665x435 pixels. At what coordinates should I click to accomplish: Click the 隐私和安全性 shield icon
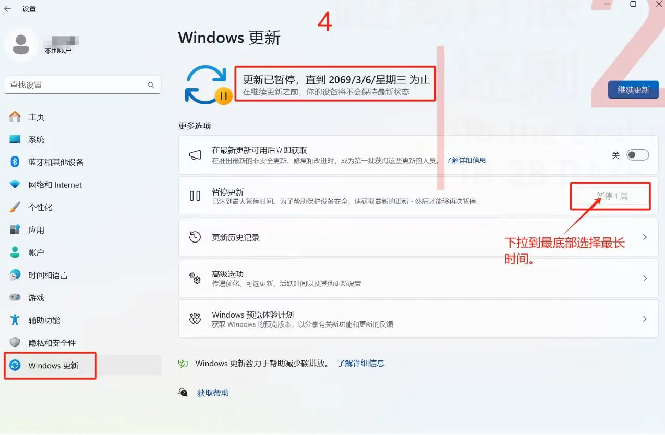pos(15,343)
